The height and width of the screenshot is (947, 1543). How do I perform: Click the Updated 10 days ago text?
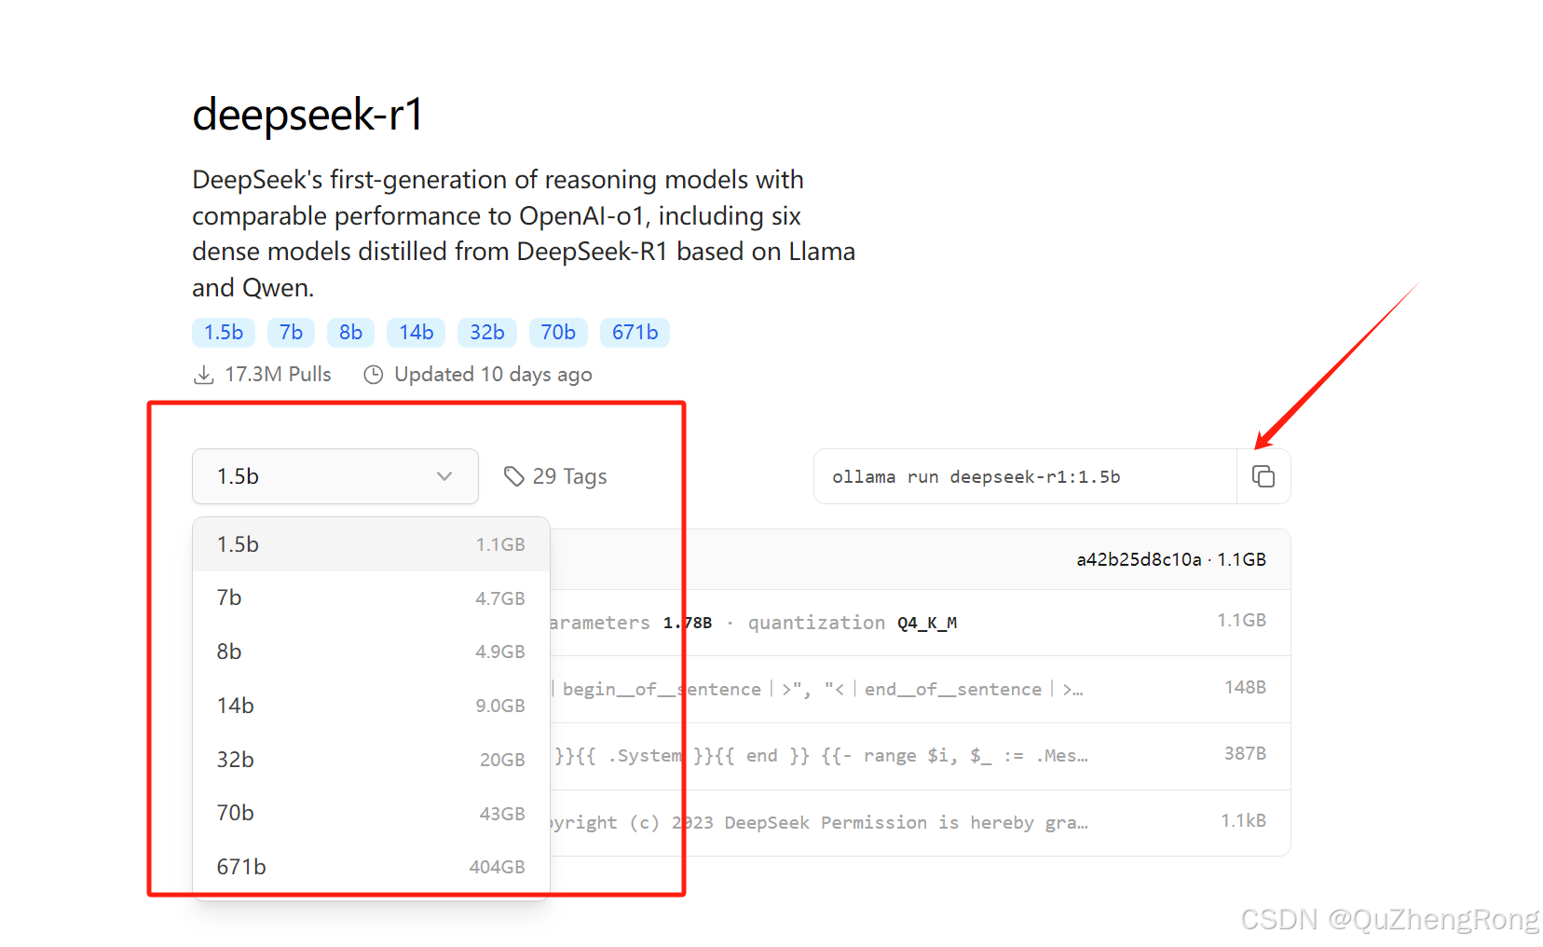493,375
